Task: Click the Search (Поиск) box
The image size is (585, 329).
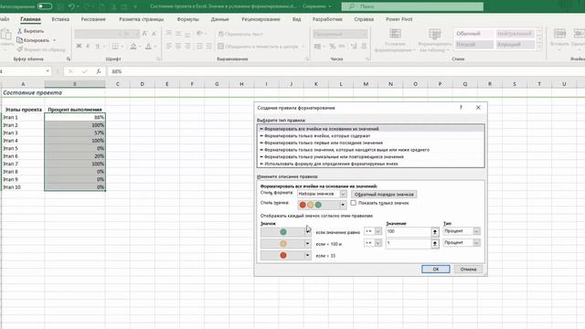Action: pos(412,6)
